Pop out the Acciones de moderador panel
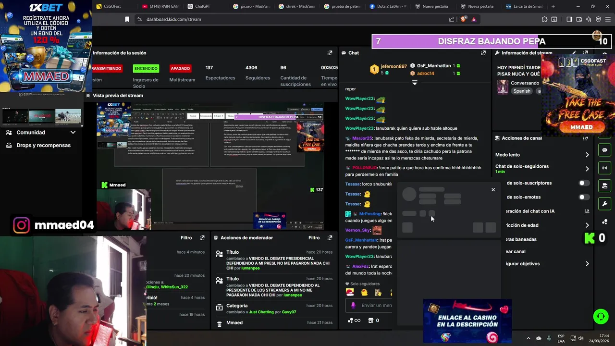This screenshot has height=346, width=615. click(330, 238)
